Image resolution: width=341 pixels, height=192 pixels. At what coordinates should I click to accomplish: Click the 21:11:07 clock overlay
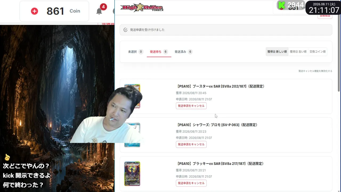(324, 10)
